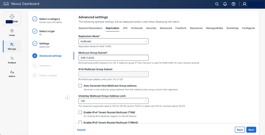Image resolution: width=265 pixels, height=135 pixels.
Task: Switch to the vPC tab
Action: click(125, 28)
